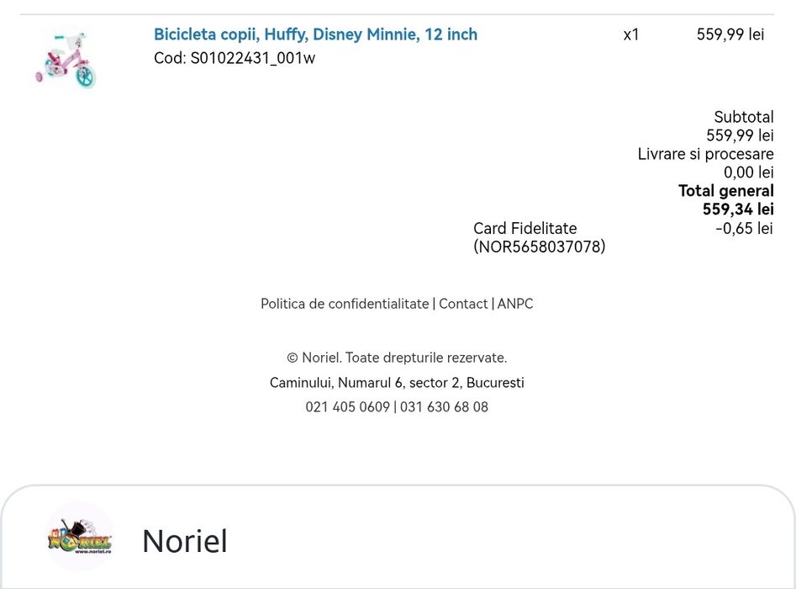Open the Contact footer link
The image size is (796, 589).
pyautogui.click(x=463, y=304)
